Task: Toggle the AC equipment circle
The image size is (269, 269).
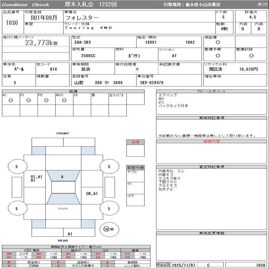Action: coord(11,101)
